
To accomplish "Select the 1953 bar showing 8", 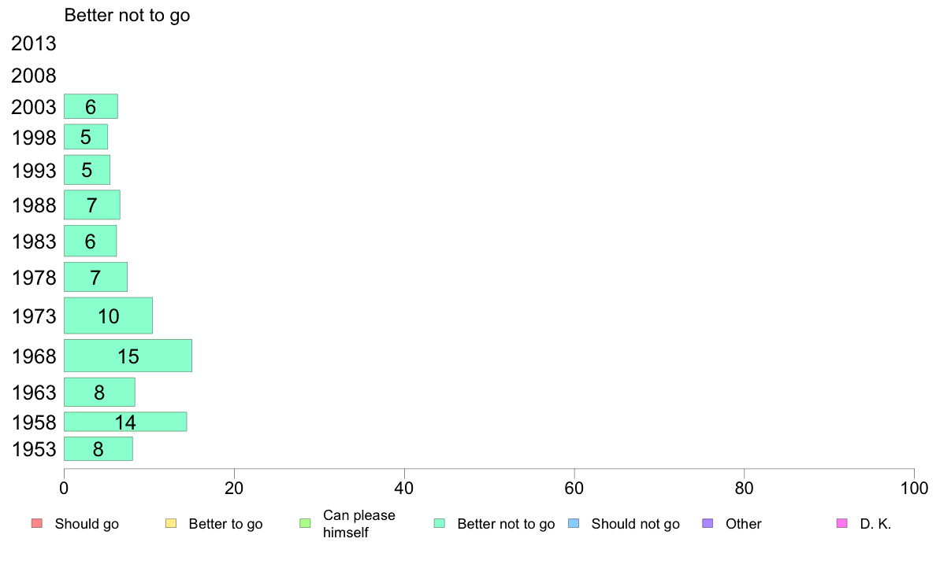I will (x=98, y=449).
